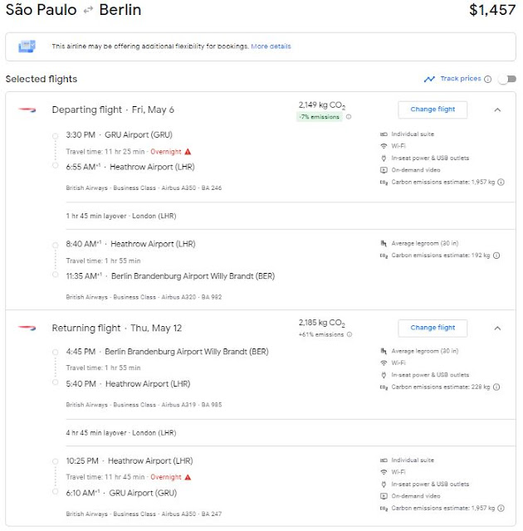Screen dimensions: 523x531
Task: Collapse the departing flight details
Action: pos(497,109)
